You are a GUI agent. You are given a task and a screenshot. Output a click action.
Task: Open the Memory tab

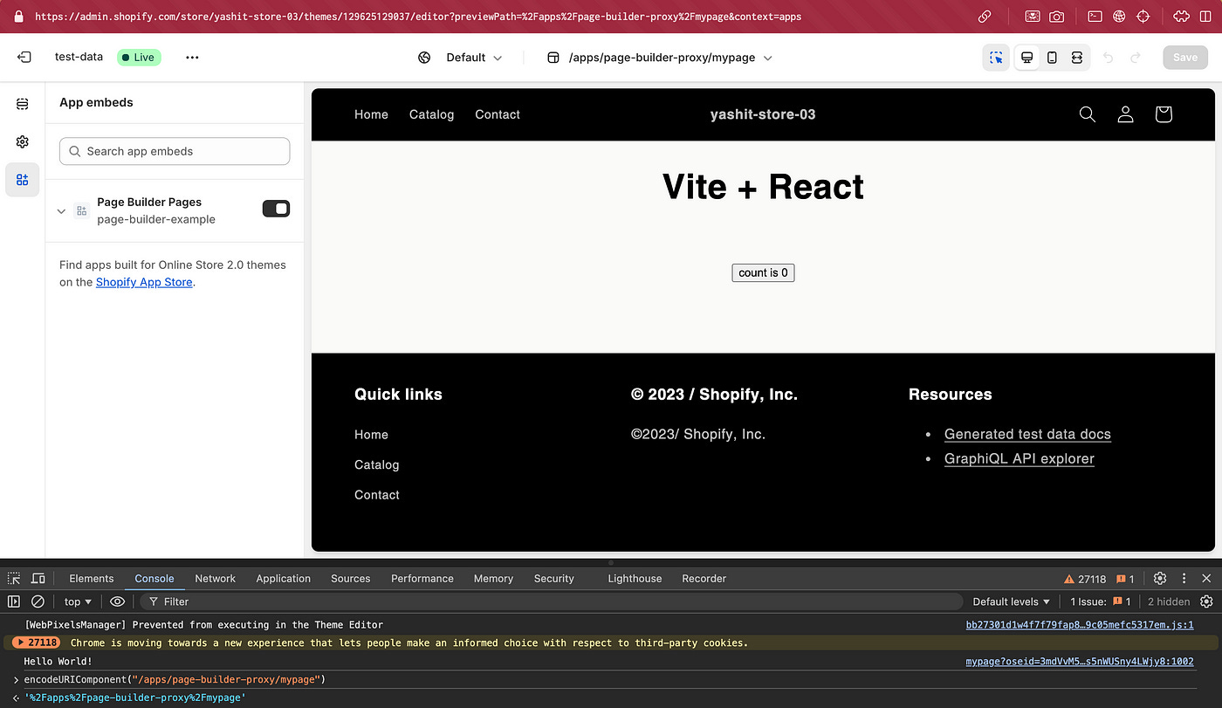pyautogui.click(x=493, y=579)
